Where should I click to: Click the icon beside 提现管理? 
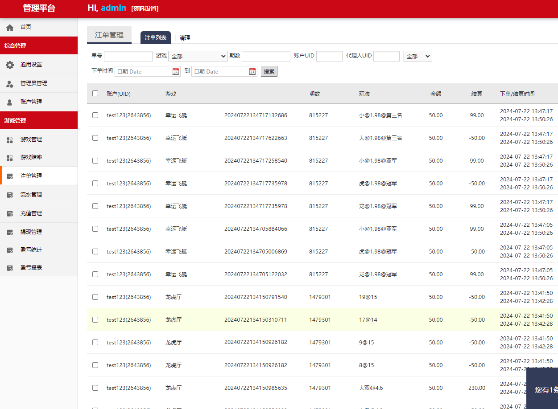(10, 232)
